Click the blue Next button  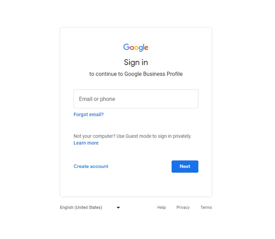[x=185, y=166]
